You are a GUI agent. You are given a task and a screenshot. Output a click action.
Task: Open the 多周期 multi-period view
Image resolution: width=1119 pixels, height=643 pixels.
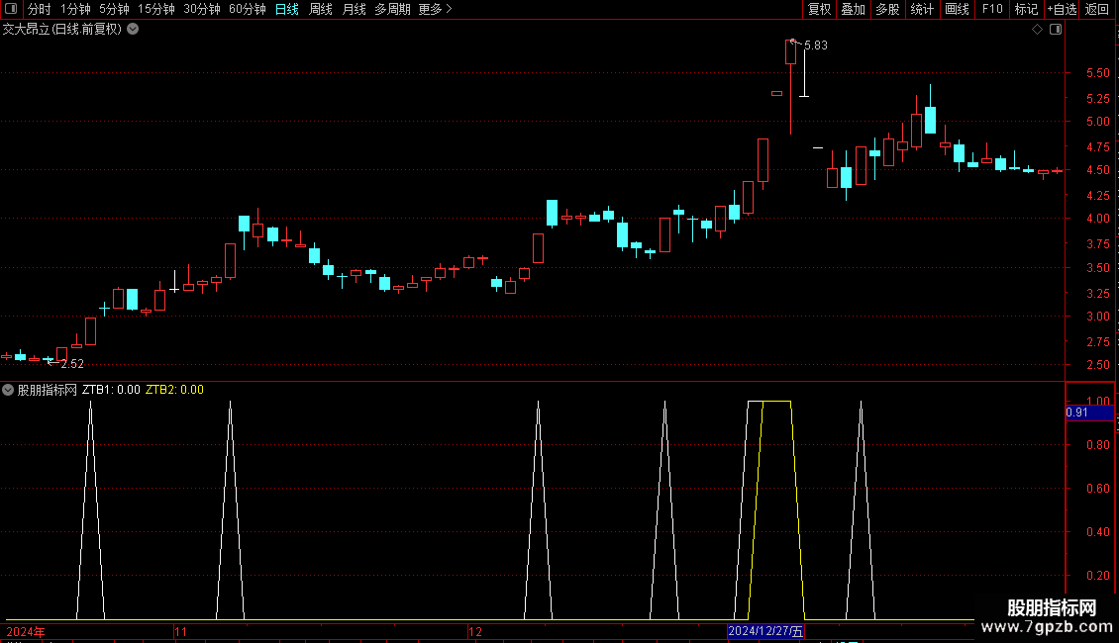[x=392, y=9]
